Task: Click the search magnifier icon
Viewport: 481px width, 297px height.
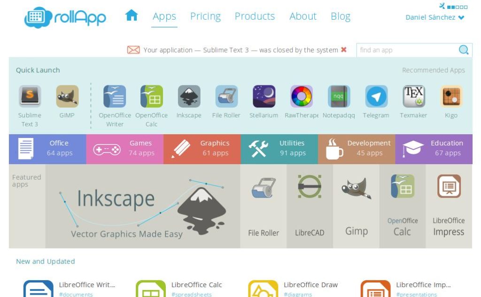Action: pos(464,50)
